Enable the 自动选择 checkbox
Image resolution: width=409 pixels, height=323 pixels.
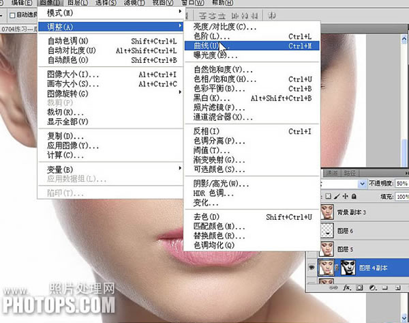(x=12, y=15)
